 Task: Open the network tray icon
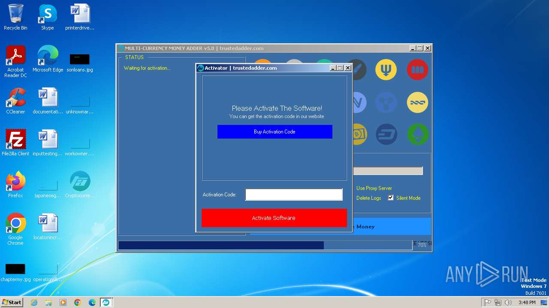[x=498, y=302]
